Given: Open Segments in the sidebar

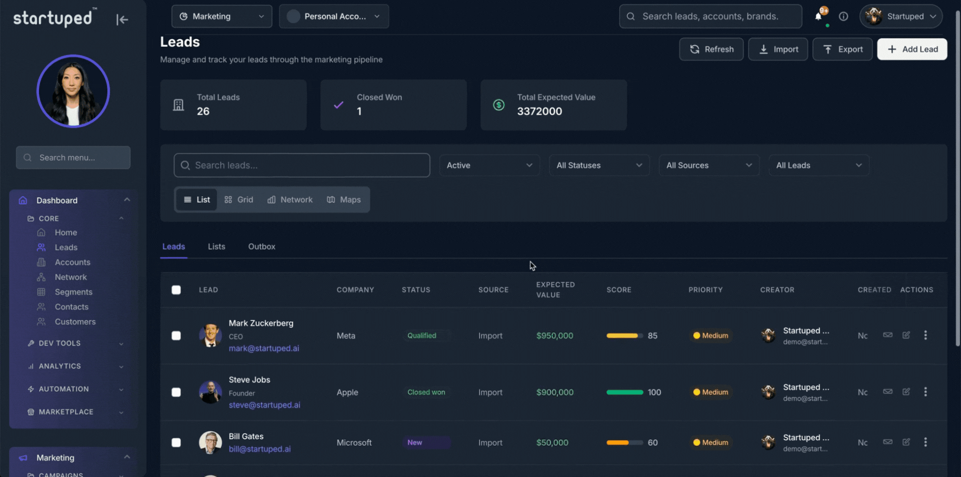Looking at the screenshot, I should click(x=73, y=292).
